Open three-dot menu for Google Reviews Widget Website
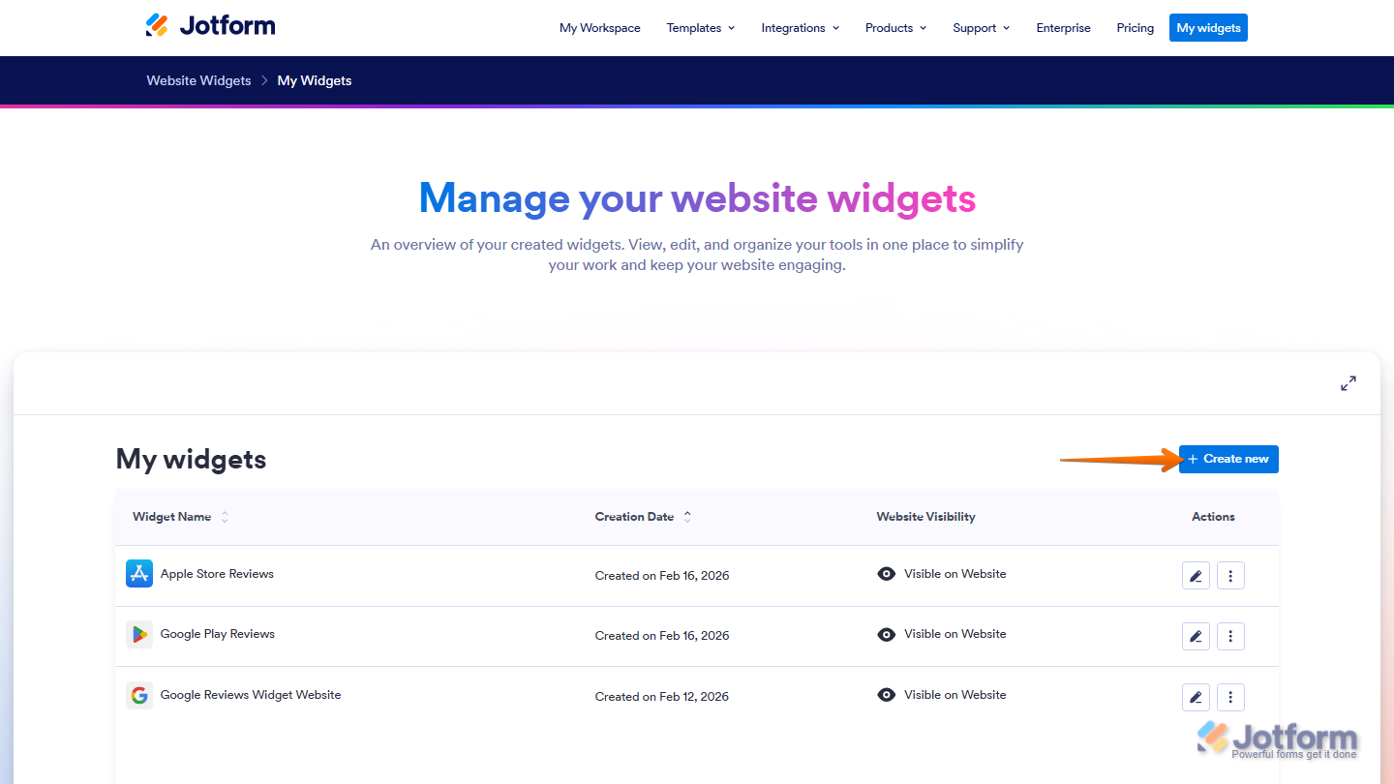This screenshot has width=1394, height=784. click(1230, 697)
